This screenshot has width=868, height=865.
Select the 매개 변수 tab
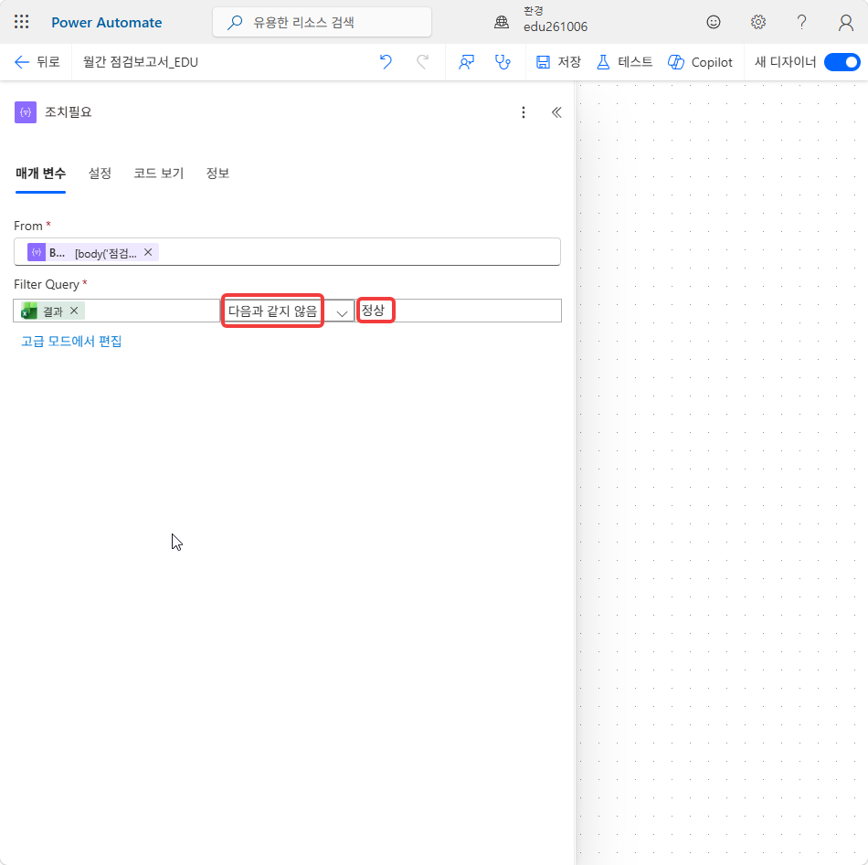click(x=40, y=174)
